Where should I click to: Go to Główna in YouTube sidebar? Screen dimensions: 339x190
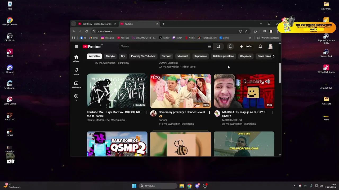76,59
